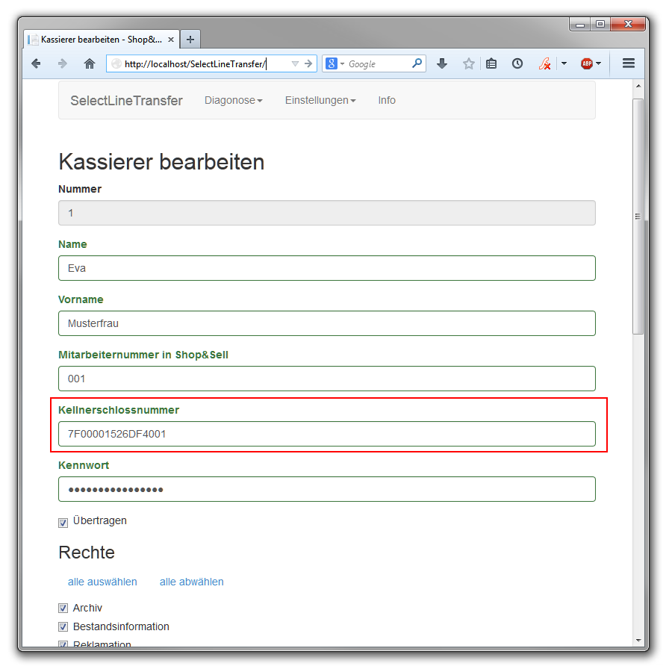
Task: Uncheck the Bestandsinformation checkbox
Action: 63,626
